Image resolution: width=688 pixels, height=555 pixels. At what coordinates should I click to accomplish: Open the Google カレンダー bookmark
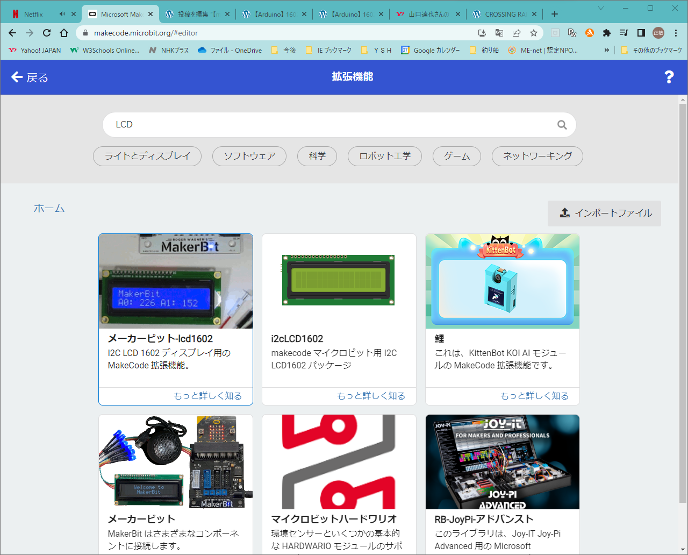click(431, 50)
